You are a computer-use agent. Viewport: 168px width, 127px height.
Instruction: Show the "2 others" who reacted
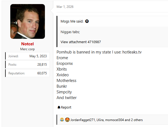[x=136, y=120]
